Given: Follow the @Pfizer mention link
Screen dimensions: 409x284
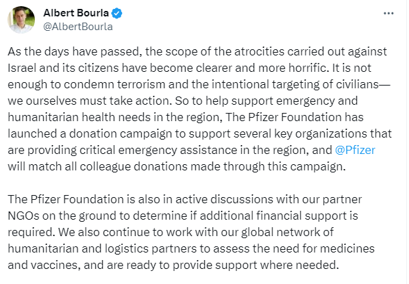Looking at the screenshot, I should [x=355, y=150].
